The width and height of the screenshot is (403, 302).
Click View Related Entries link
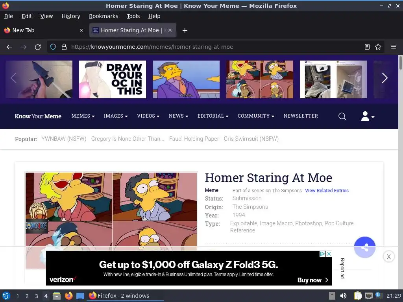[327, 191]
